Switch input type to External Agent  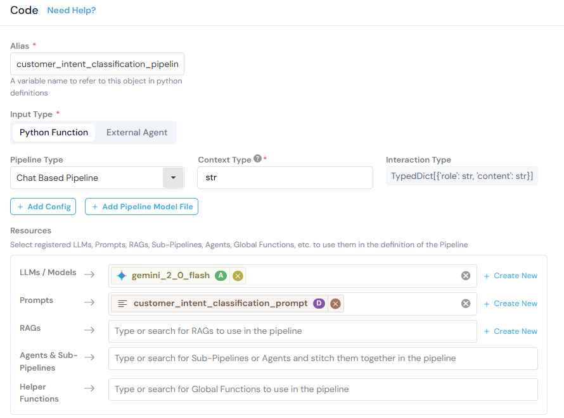click(x=137, y=132)
